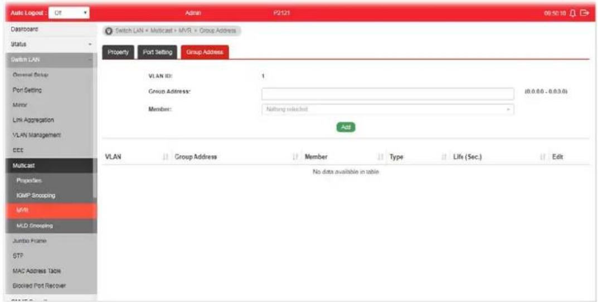Focus the Group Address input field
This screenshot has height=302, width=598.
pyautogui.click(x=387, y=93)
